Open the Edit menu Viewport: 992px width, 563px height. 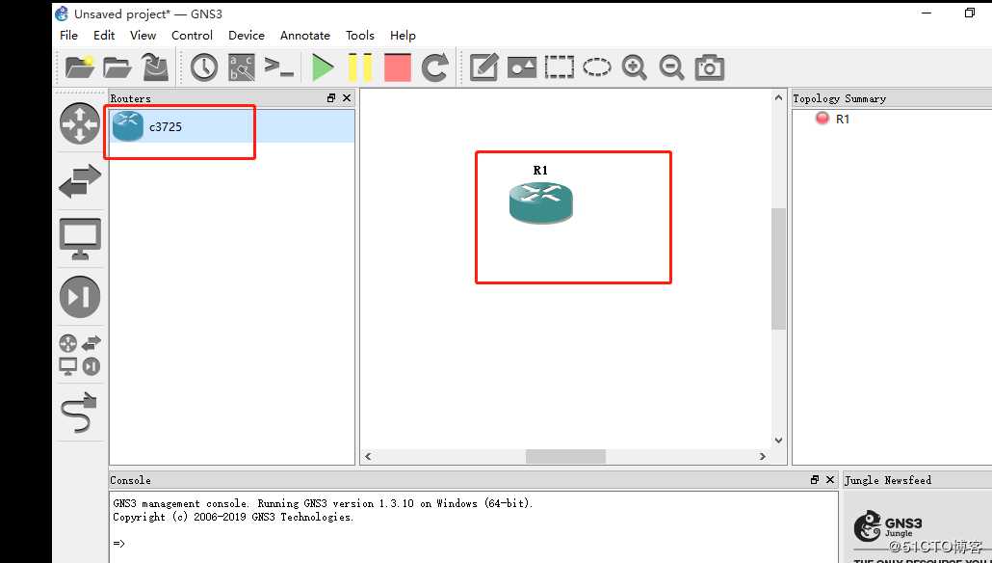(x=104, y=36)
